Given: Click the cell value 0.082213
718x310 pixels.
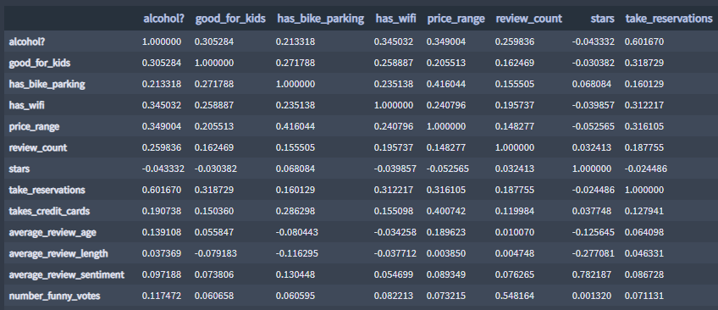Looking at the screenshot, I should (394, 296).
